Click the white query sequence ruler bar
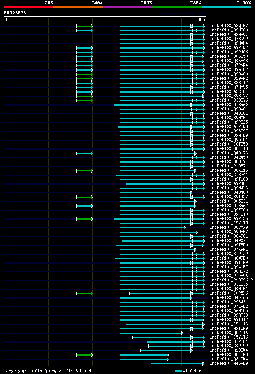 coord(105,16)
